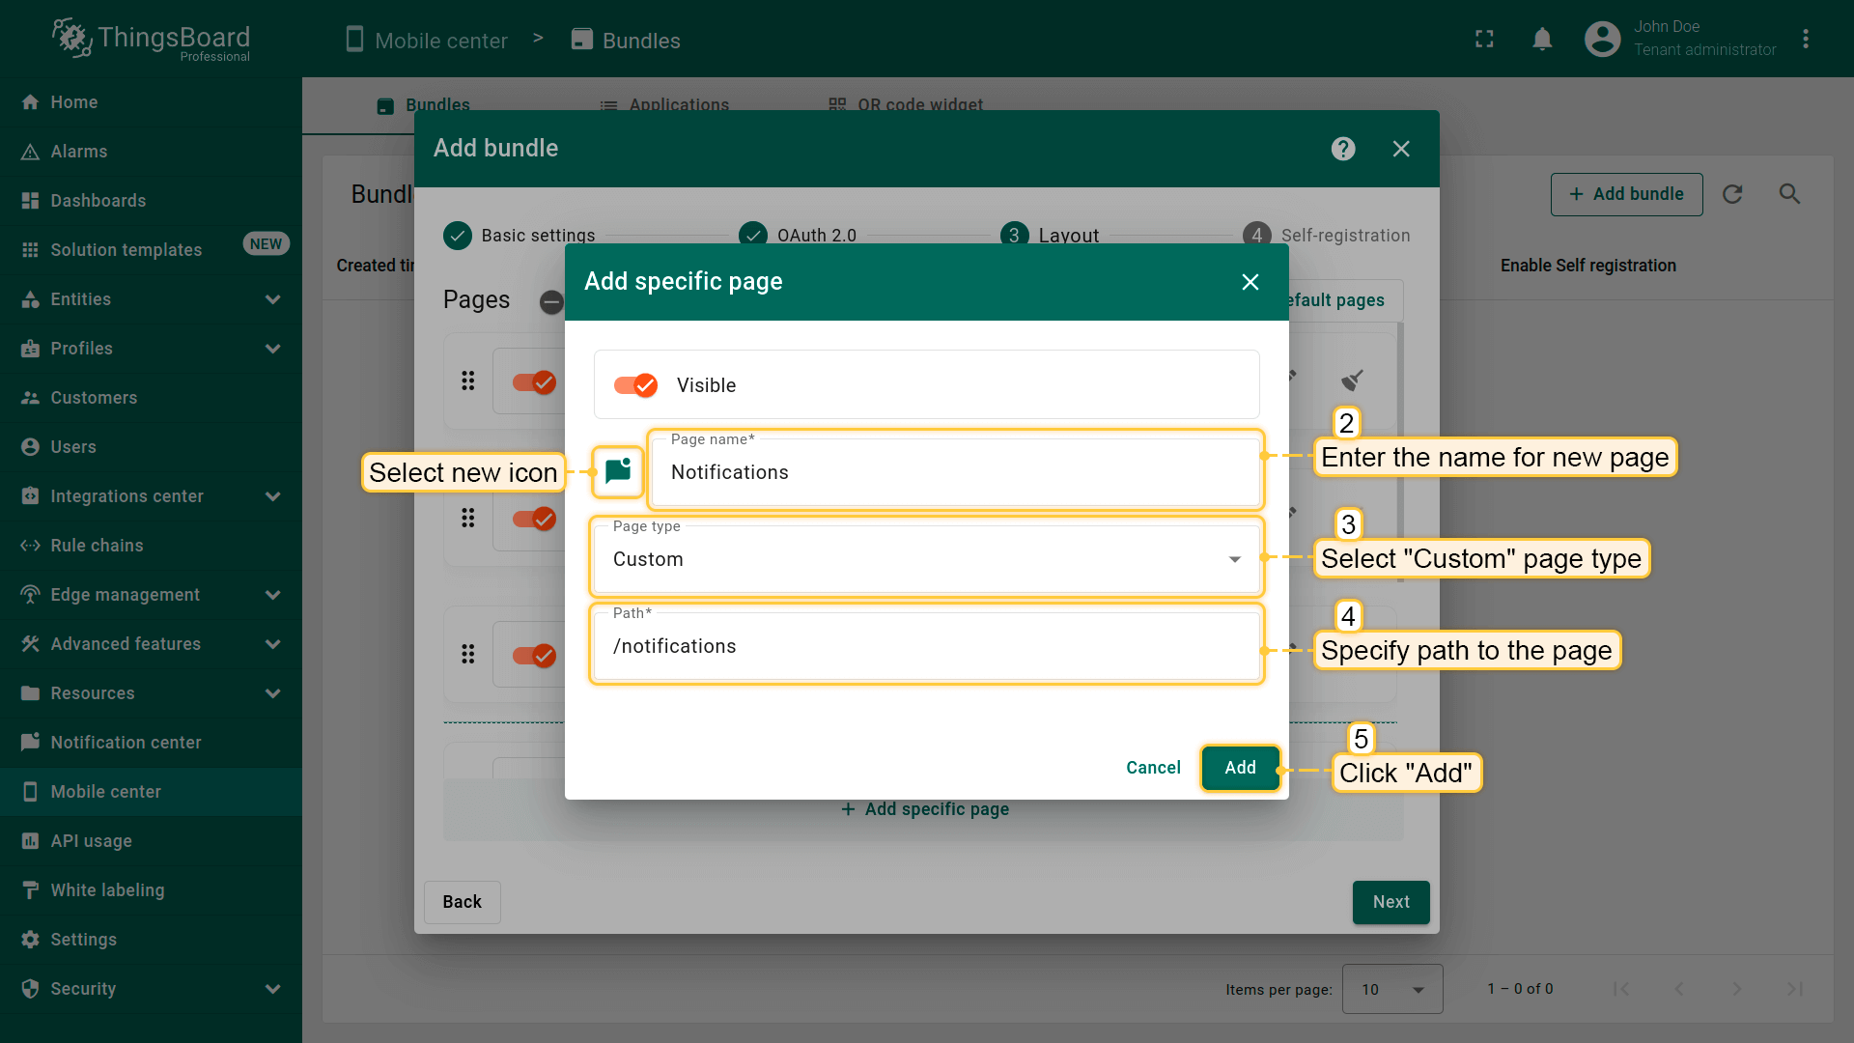Image resolution: width=1854 pixels, height=1043 pixels.
Task: Click Cancel in specific page dialog
Action: coord(1153,768)
